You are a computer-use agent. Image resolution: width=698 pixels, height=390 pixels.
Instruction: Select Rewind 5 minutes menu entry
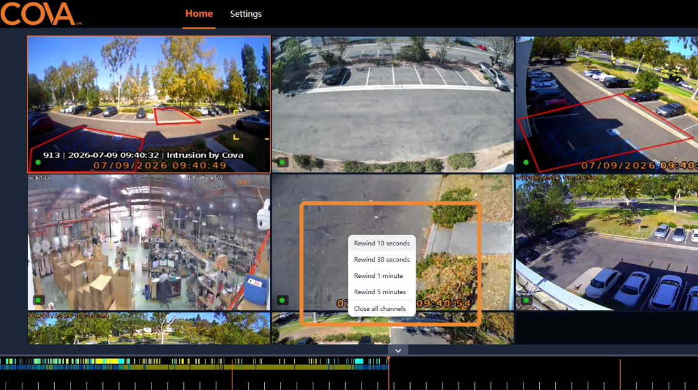(x=381, y=292)
